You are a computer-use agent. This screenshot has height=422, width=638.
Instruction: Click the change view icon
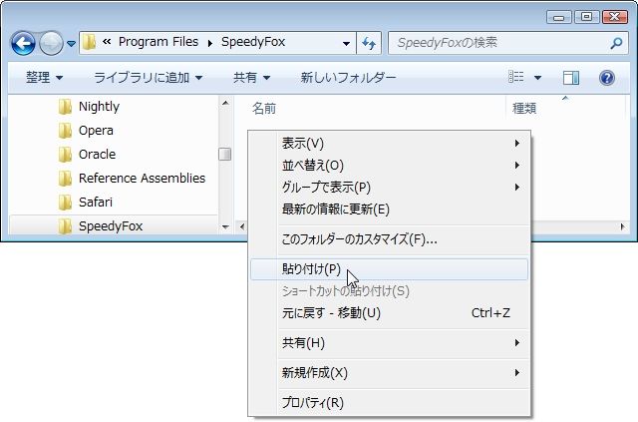(516, 77)
